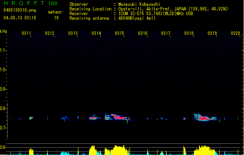The height and width of the screenshot is (155, 244).
Task: Click the HROFFT title text
Action: pos(24,3)
